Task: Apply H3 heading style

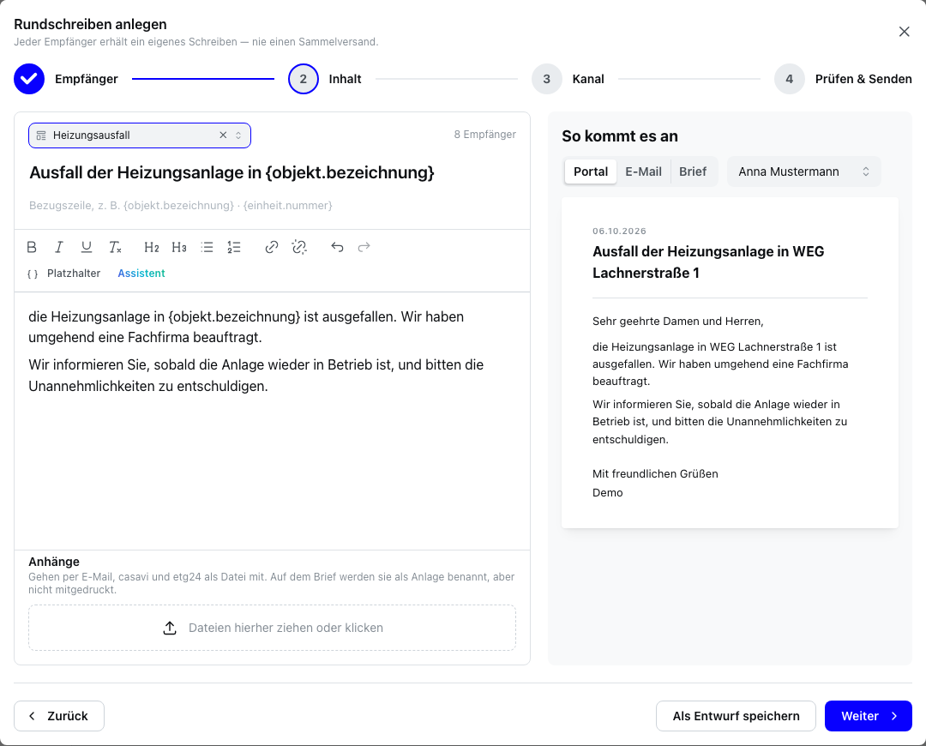Action: click(x=179, y=247)
